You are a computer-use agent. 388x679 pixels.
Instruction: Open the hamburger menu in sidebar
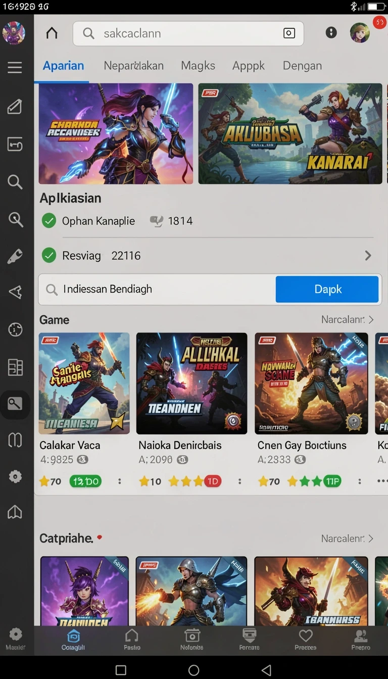[x=15, y=67]
